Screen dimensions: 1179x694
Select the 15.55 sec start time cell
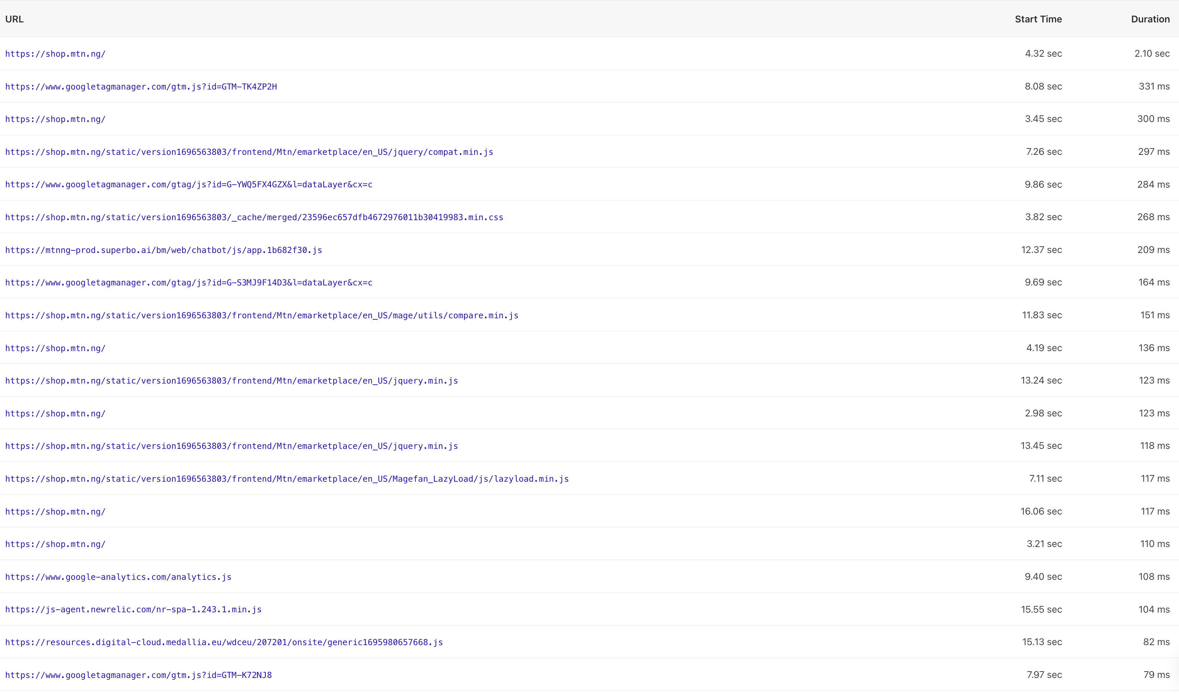click(x=1042, y=609)
